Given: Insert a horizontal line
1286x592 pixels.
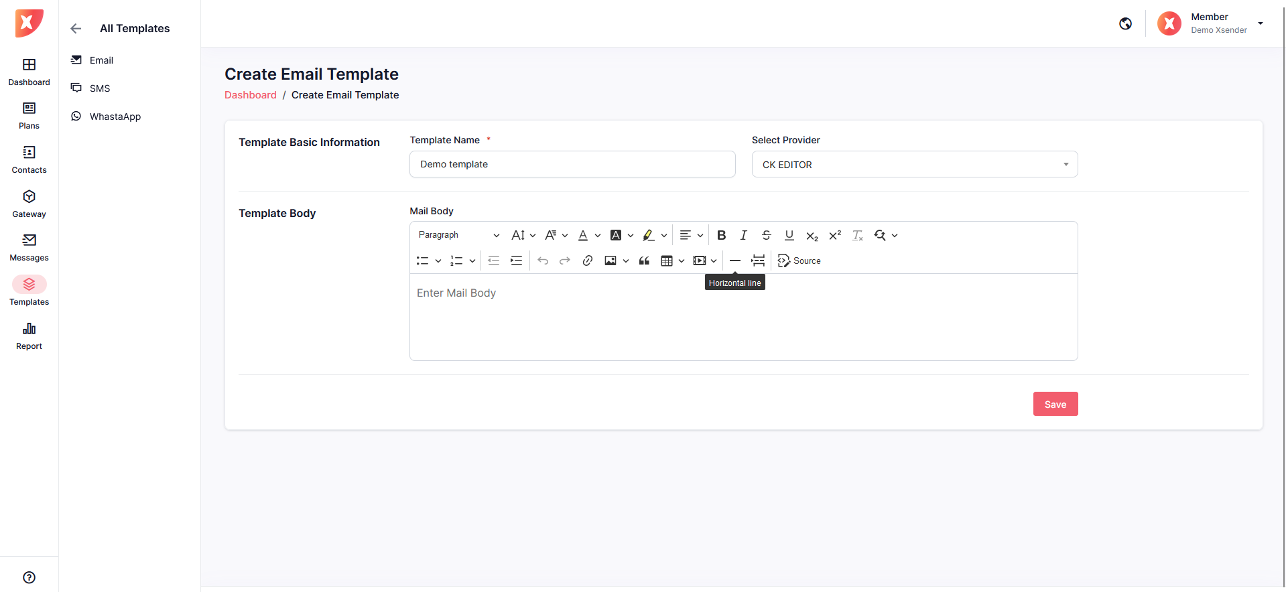Looking at the screenshot, I should (x=734, y=261).
